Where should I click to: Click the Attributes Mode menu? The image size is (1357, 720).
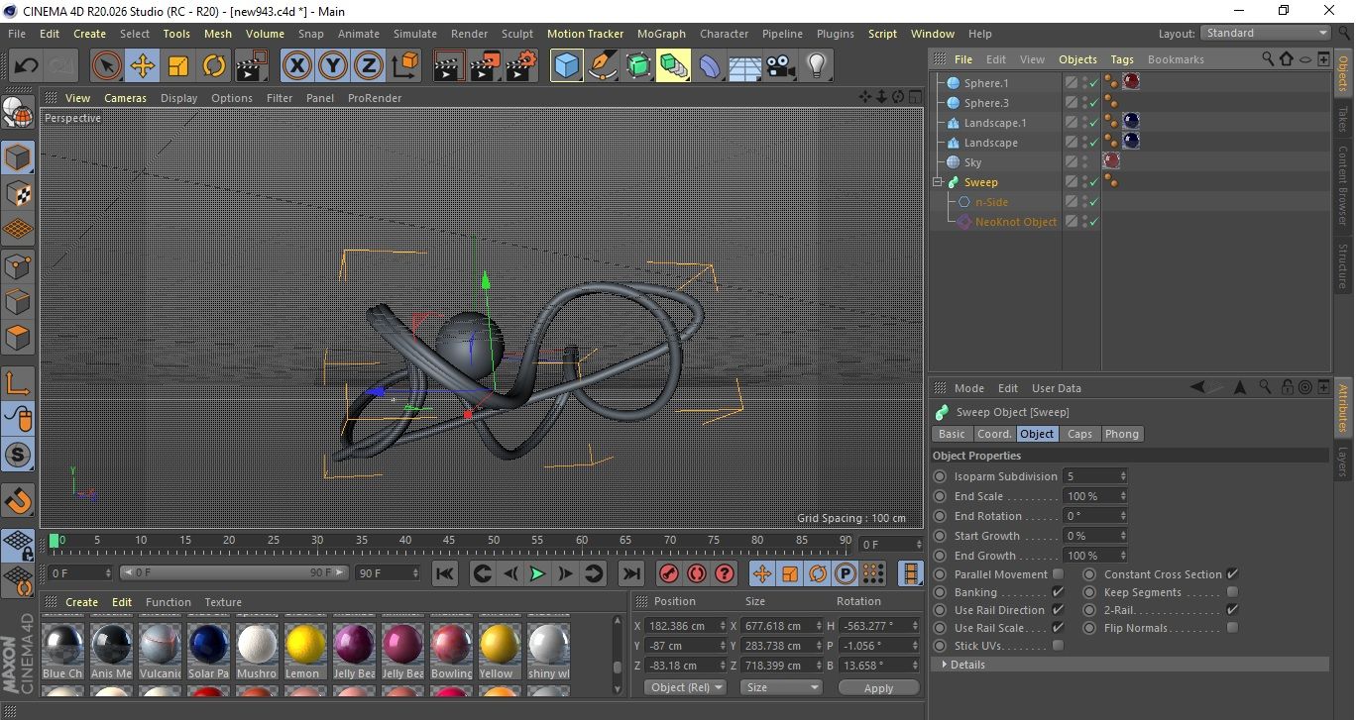[969, 388]
